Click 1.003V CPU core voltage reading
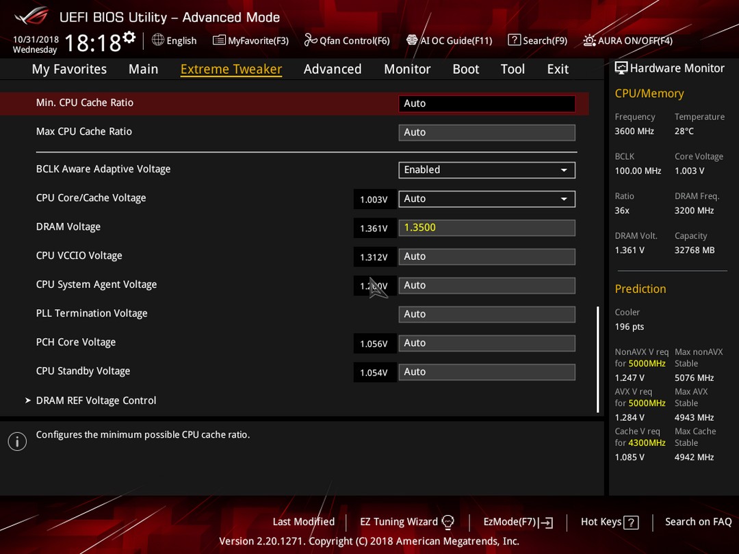This screenshot has height=554, width=739. [374, 199]
